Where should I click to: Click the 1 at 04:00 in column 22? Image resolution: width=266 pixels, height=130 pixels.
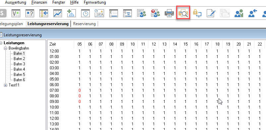tap(260, 74)
